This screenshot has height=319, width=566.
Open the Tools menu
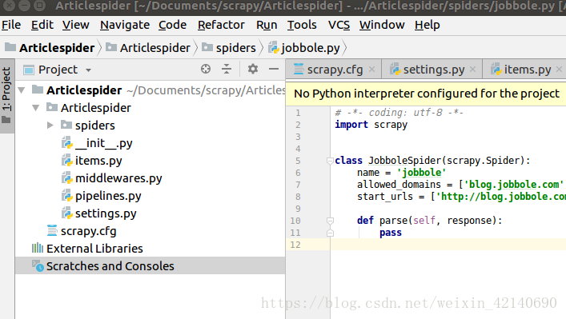[302, 25]
